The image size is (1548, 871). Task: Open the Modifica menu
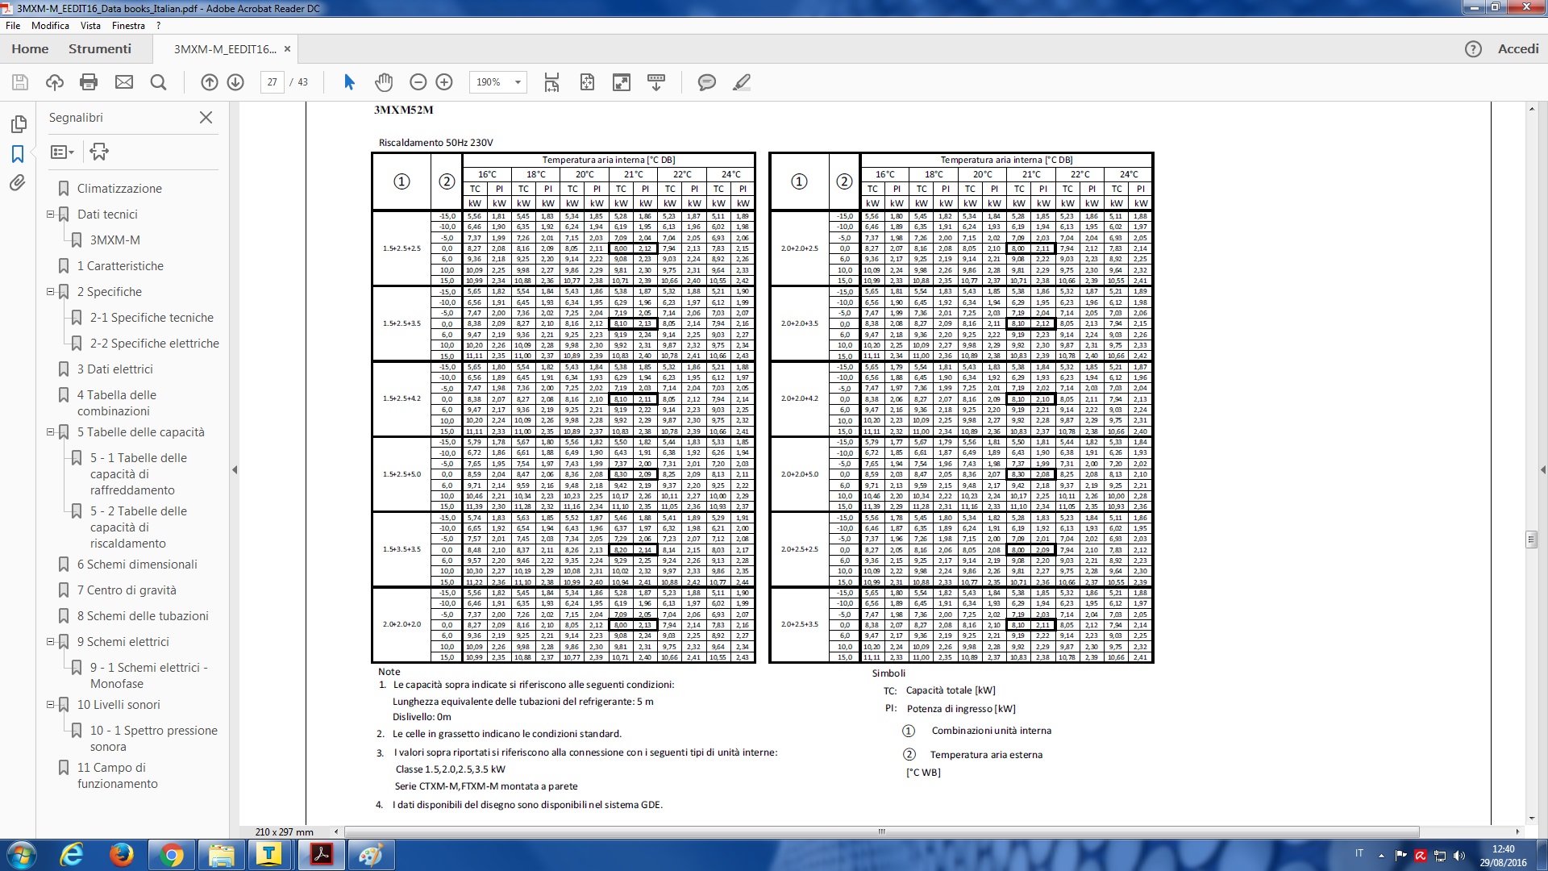(x=50, y=26)
